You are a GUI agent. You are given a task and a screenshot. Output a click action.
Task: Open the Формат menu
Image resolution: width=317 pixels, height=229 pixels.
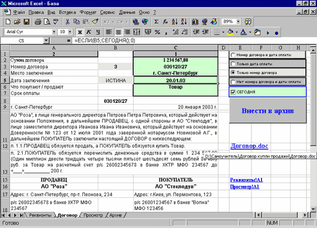tap(88, 12)
